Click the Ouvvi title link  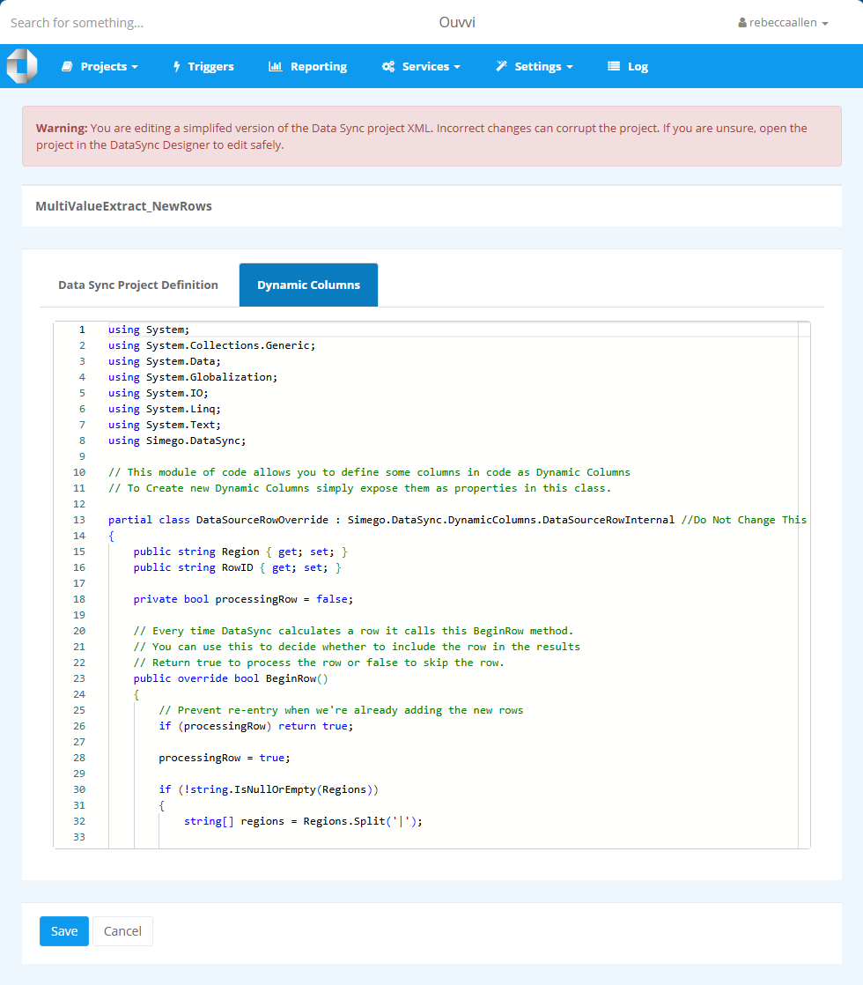(x=457, y=22)
